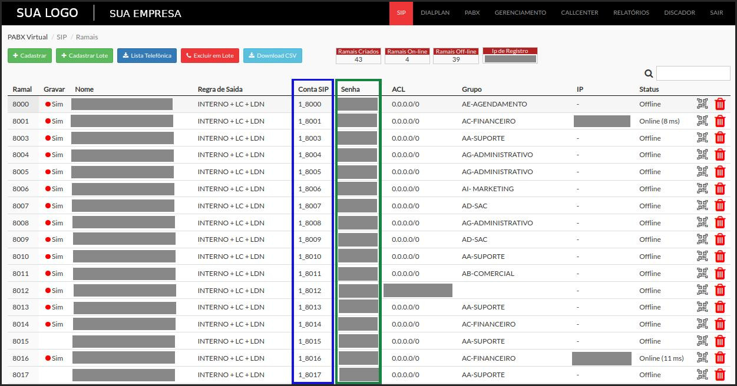
Task: Click the Cadastrar Lote button
Action: point(84,56)
